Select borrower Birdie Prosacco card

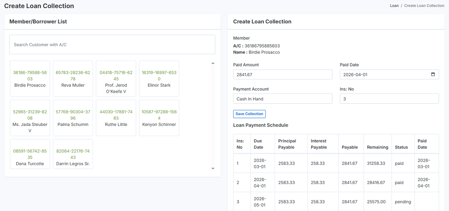tap(30, 79)
